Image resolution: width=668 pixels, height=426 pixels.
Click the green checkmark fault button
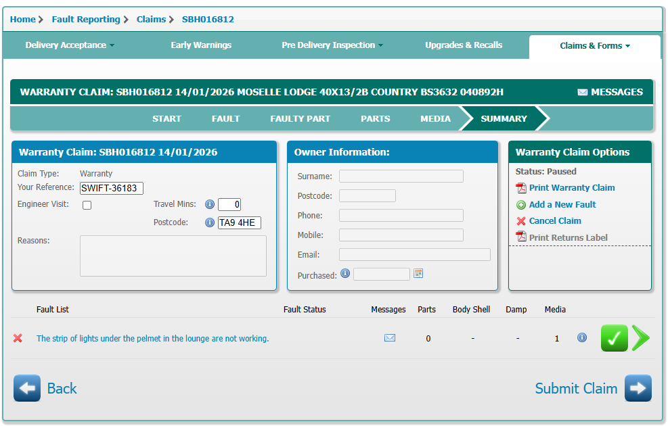coord(614,338)
